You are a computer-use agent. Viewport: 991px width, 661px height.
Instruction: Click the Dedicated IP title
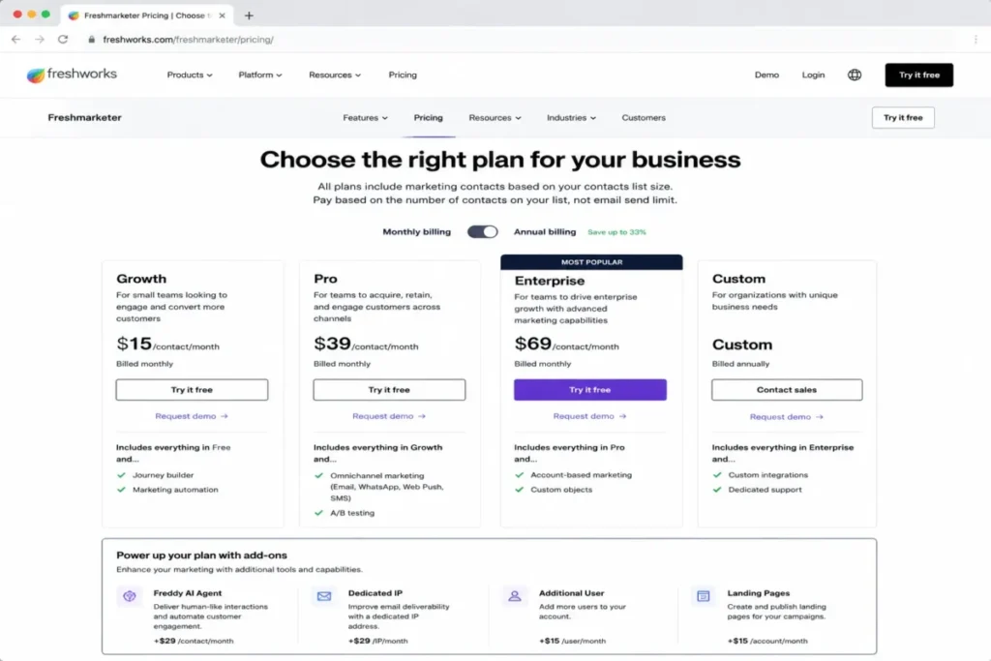pyautogui.click(x=375, y=593)
